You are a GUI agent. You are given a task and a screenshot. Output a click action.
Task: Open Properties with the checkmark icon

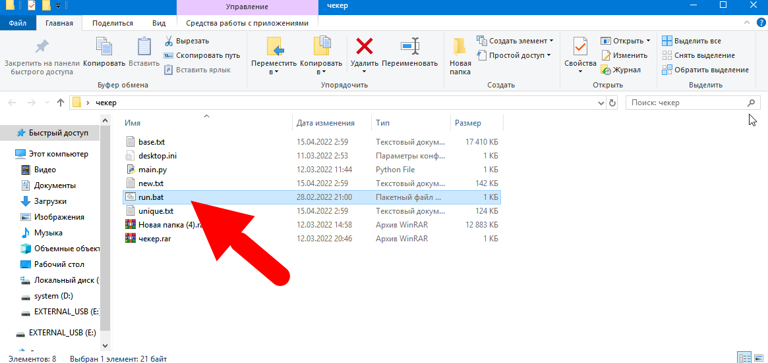(580, 47)
